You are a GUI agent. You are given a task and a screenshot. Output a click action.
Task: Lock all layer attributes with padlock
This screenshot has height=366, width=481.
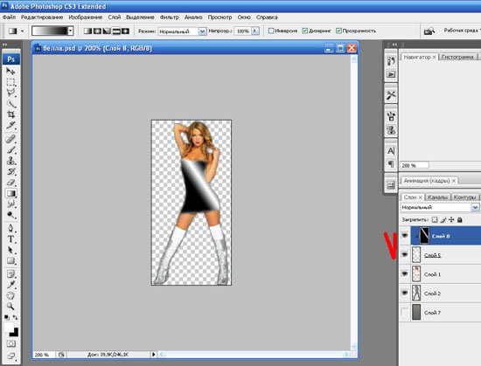tap(459, 219)
